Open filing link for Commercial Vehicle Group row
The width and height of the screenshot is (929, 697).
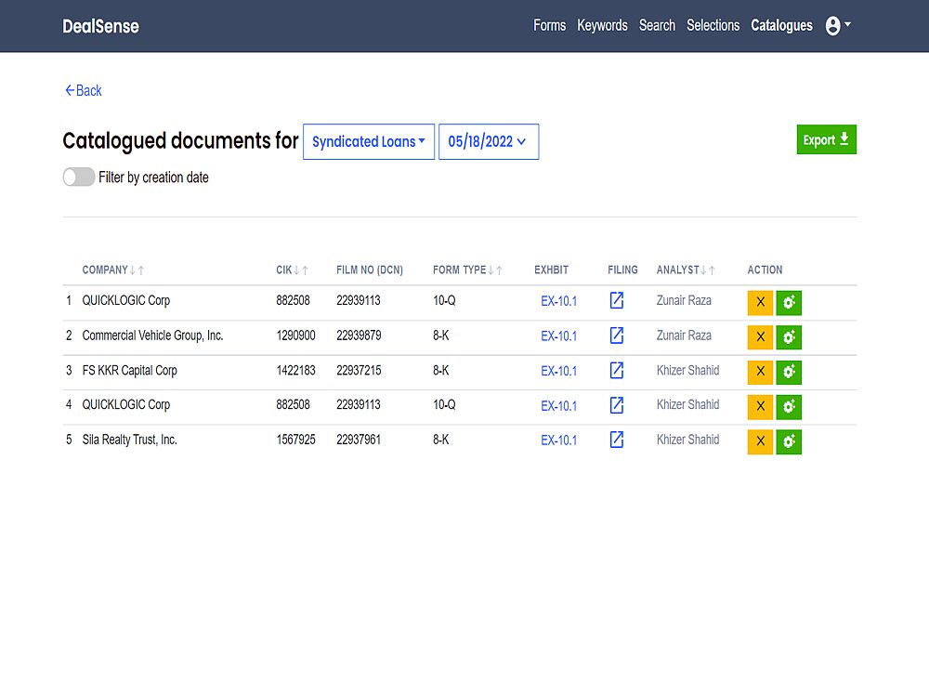[616, 335]
